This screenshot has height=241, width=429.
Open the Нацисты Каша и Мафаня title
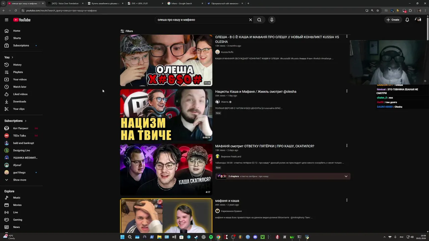tap(256, 92)
